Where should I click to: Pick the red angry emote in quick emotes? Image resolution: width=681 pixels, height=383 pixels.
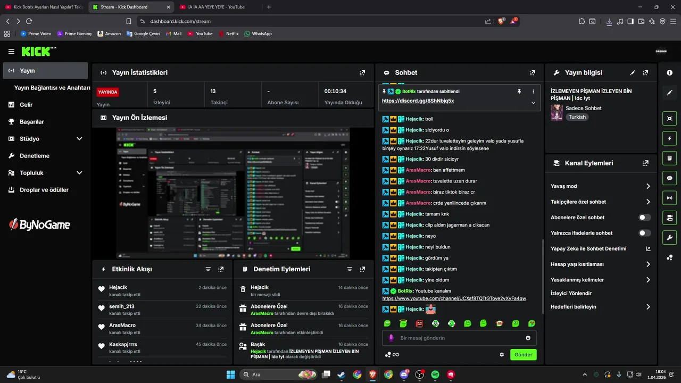pyautogui.click(x=419, y=323)
